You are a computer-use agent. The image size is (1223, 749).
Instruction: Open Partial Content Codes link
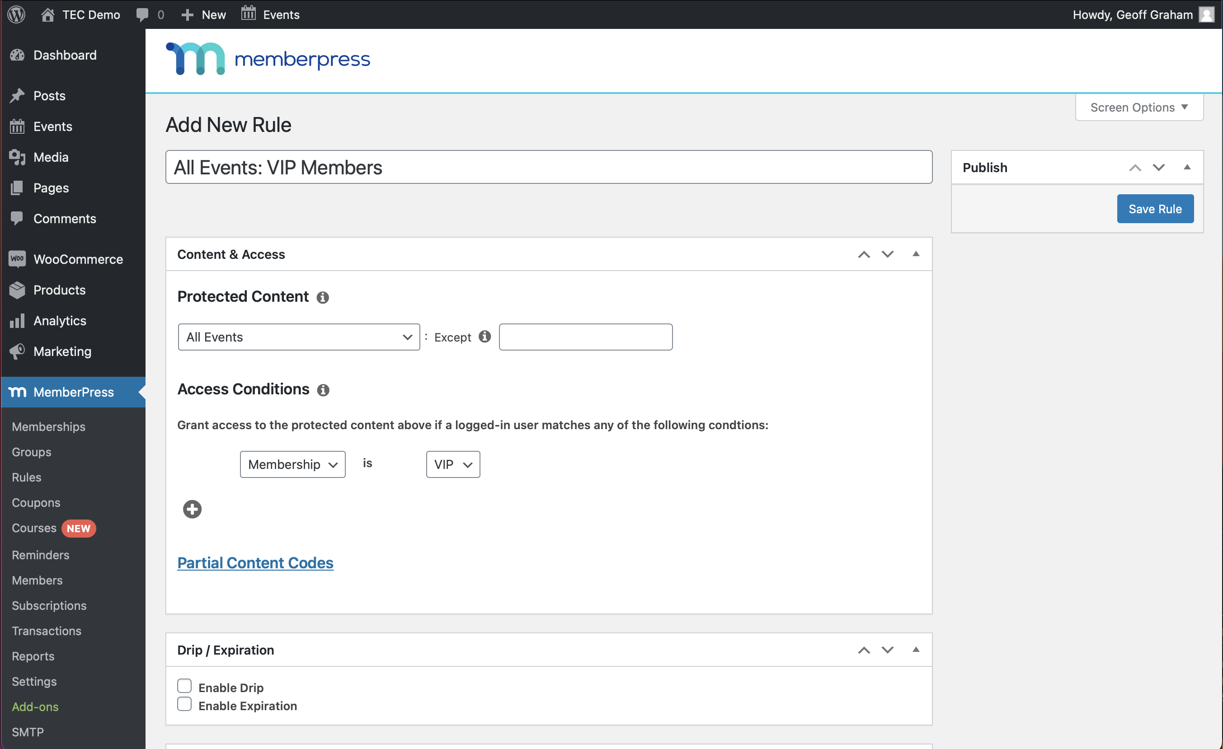coord(255,563)
